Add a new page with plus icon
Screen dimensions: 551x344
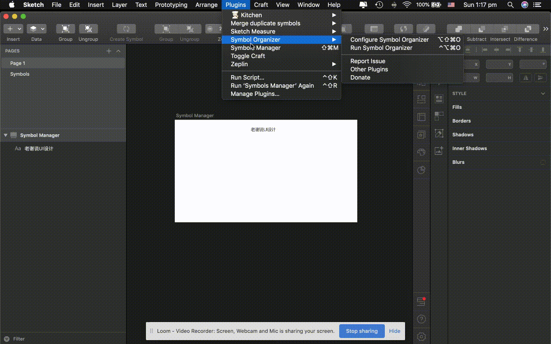pos(109,51)
